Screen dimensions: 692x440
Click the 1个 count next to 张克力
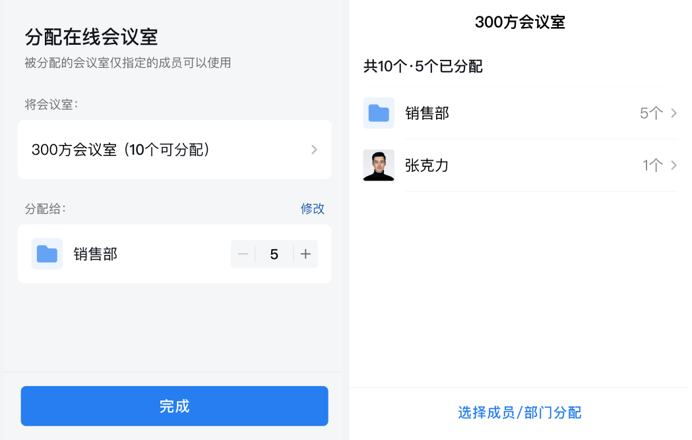tap(652, 165)
